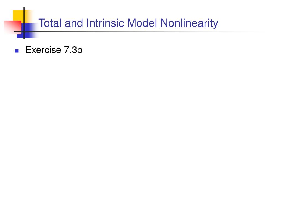Click the word "Total" in the title
Image resolution: width=283 pixels, height=212 pixels.
click(50, 23)
